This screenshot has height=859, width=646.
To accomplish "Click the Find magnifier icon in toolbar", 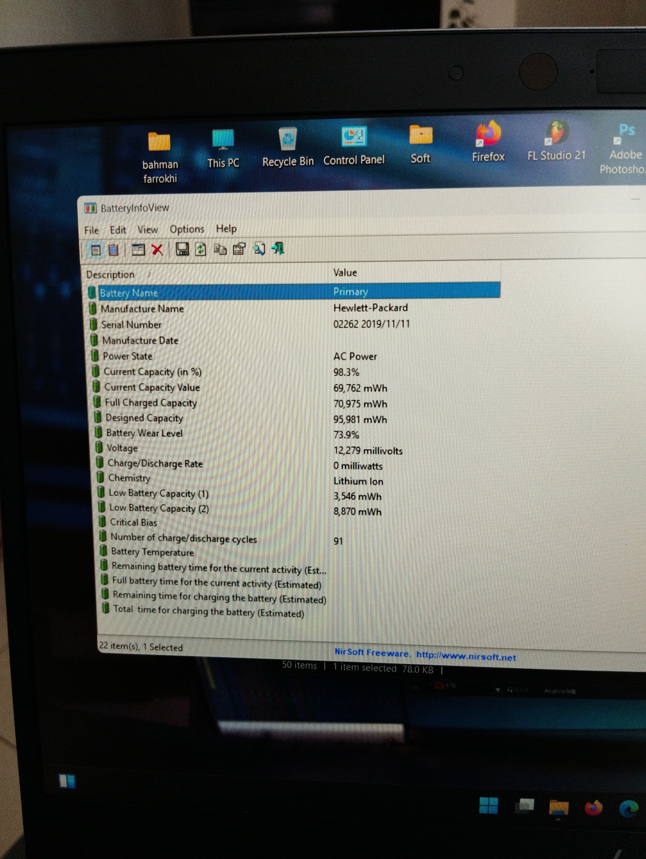I will click(x=259, y=249).
